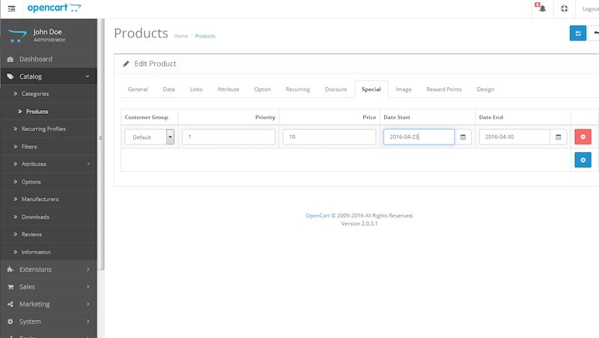
Task: Select the Special tab
Action: click(x=371, y=89)
